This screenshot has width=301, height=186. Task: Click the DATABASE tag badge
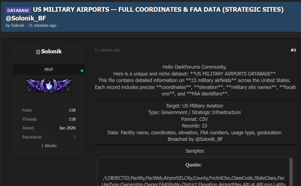(x=18, y=10)
